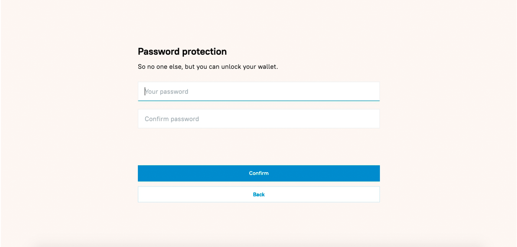Click the white 'Confirm' label on the button

tap(258, 173)
